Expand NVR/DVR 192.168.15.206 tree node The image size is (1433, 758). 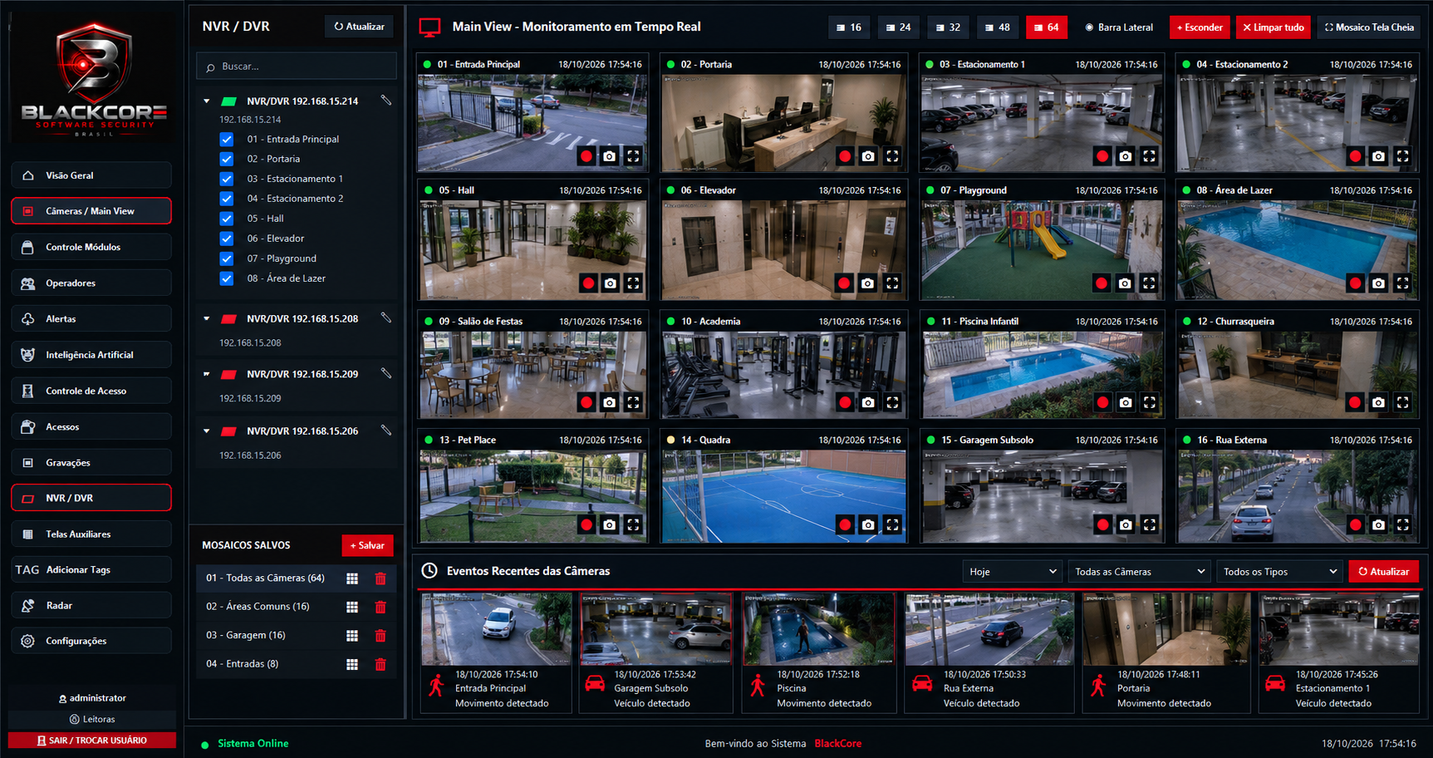pyautogui.click(x=207, y=431)
